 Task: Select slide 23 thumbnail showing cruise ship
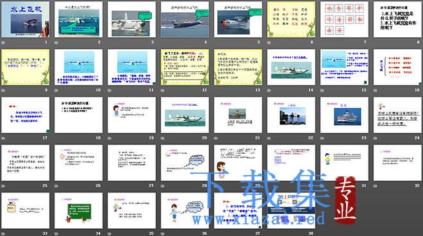pyautogui.click(x=344, y=115)
